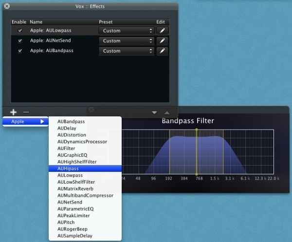The image size is (292, 242).
Task: Click the Enable column header
Action: pos(19,22)
